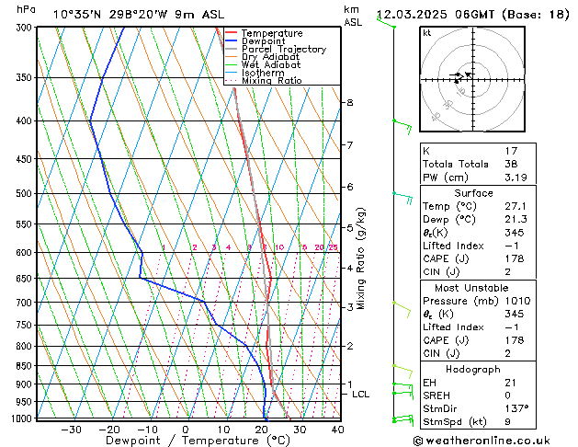The width and height of the screenshot is (578, 447).
Task: Click the 700 hPa pressure label
Action: point(26,303)
